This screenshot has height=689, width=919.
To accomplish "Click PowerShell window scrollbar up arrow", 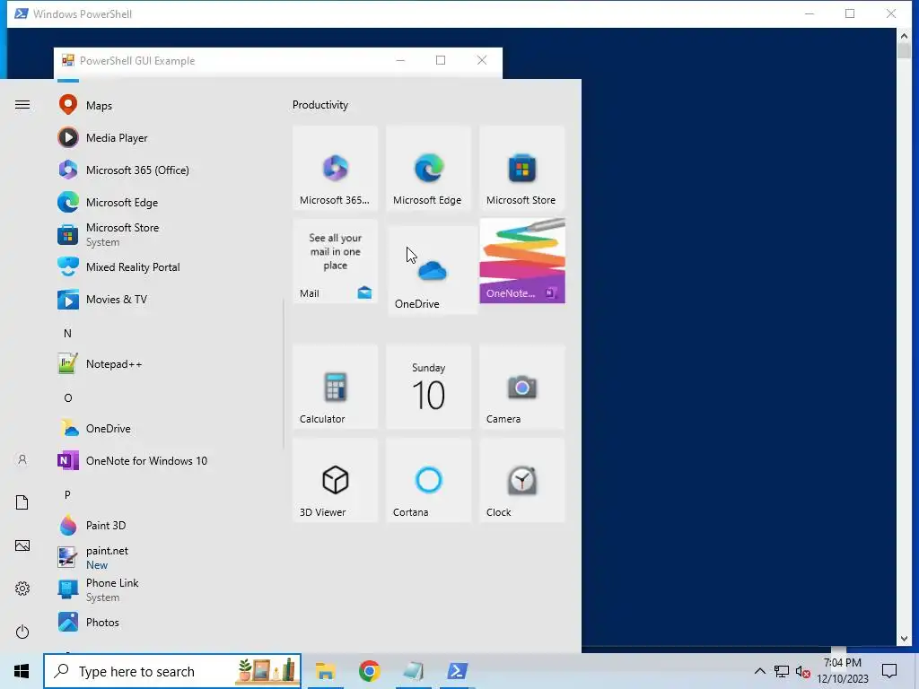I will [904, 36].
